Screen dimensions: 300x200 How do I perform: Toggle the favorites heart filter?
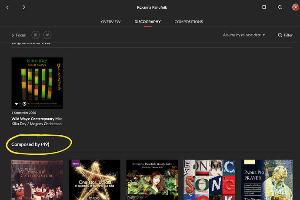point(47,35)
